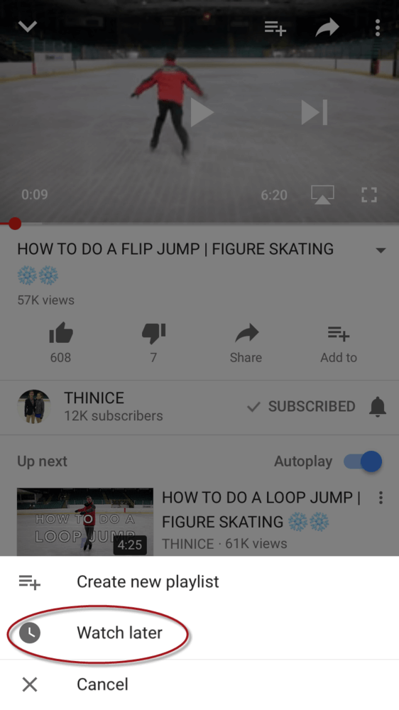Expand the video description arrow
The height and width of the screenshot is (710, 399).
(x=381, y=251)
